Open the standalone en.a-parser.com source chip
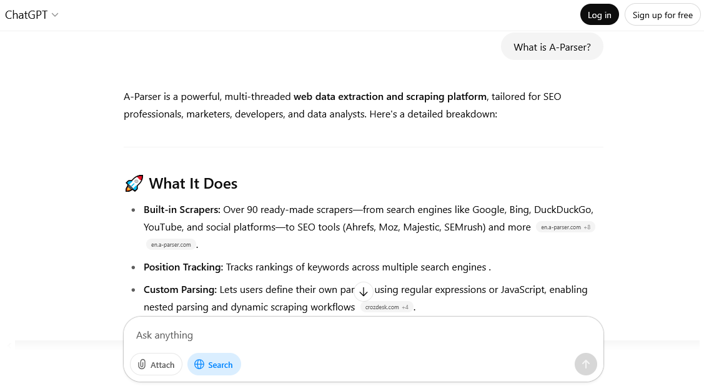704x386 pixels. [x=171, y=245]
